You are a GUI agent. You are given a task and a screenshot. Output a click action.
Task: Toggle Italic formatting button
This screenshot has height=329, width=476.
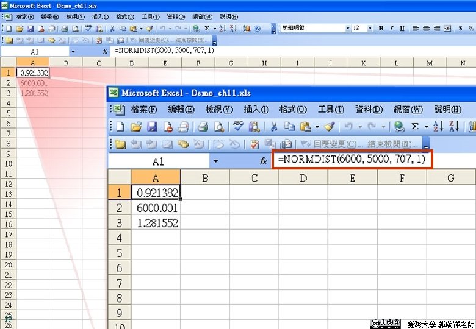(x=391, y=28)
